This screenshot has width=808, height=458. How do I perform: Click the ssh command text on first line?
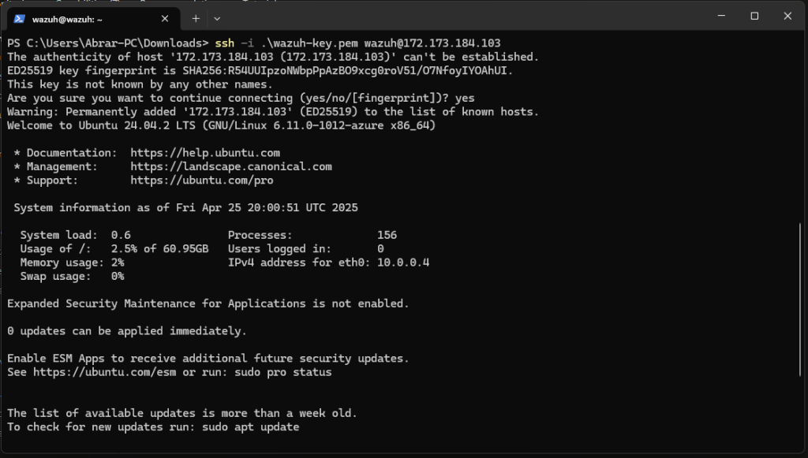pyautogui.click(x=225, y=43)
